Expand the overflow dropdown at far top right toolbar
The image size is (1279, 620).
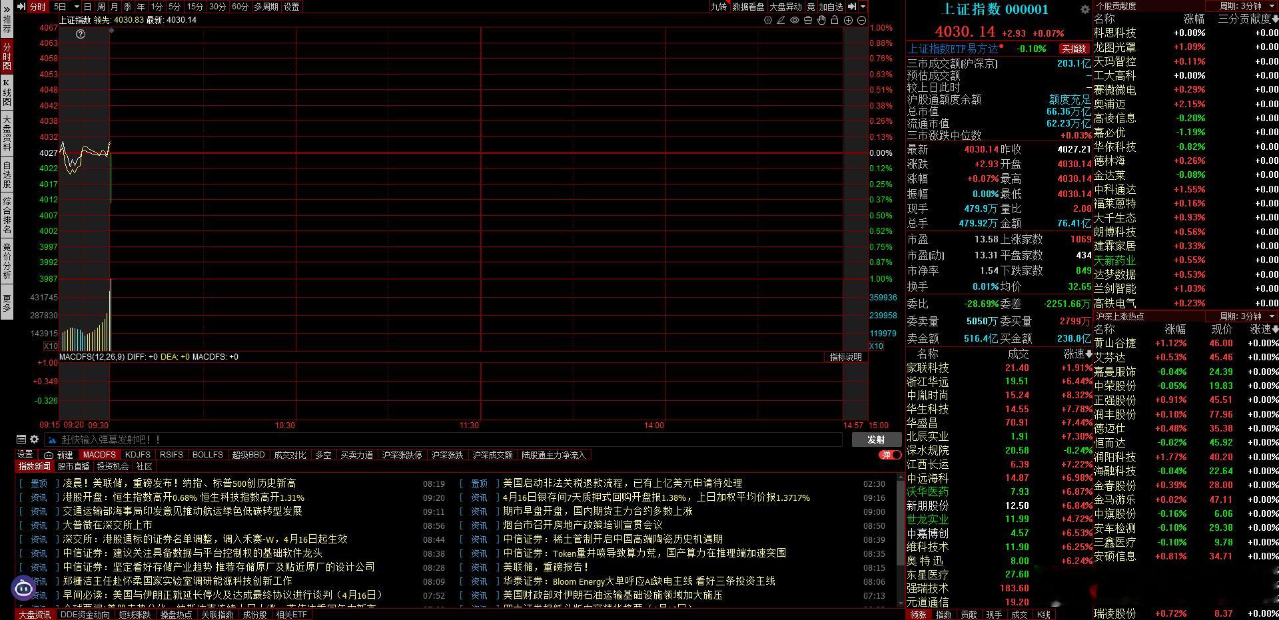point(861,7)
